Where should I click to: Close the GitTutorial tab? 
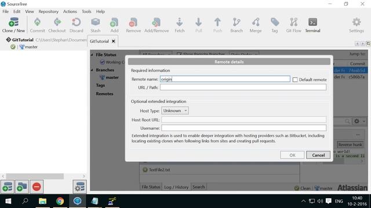114,41
